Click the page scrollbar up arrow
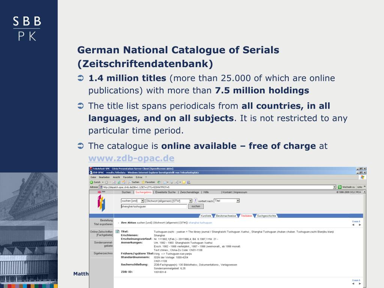384x288 pixels. pos(364,192)
